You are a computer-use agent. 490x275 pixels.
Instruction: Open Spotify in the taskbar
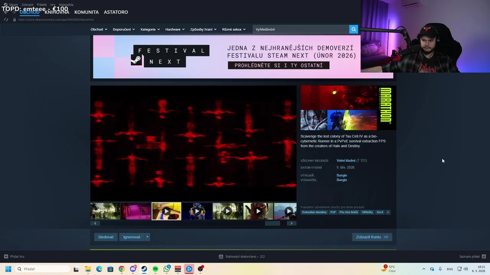[x=155, y=269]
